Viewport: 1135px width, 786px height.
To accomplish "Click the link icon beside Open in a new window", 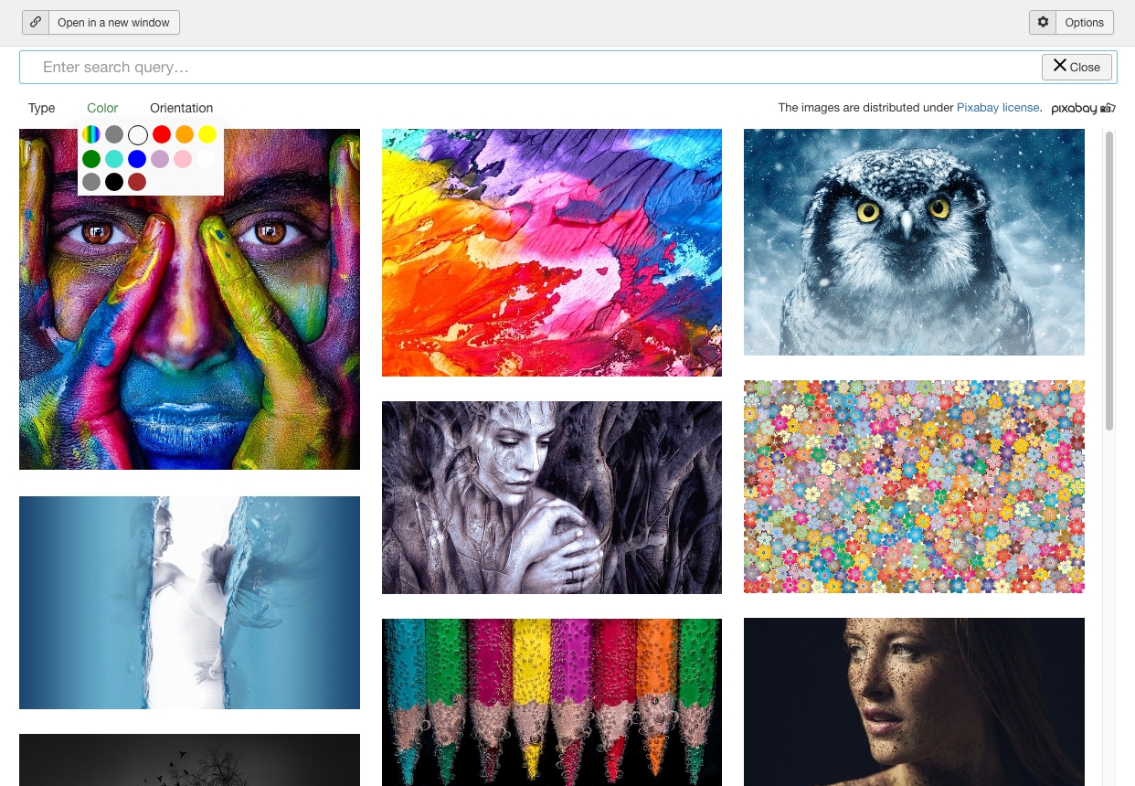I will 36,22.
